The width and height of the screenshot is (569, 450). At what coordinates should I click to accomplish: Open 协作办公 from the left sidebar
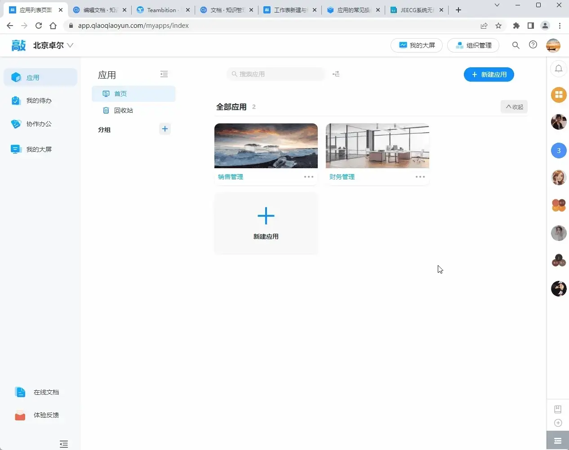pyautogui.click(x=40, y=124)
